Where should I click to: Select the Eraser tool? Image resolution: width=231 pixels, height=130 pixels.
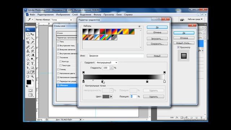28,55
